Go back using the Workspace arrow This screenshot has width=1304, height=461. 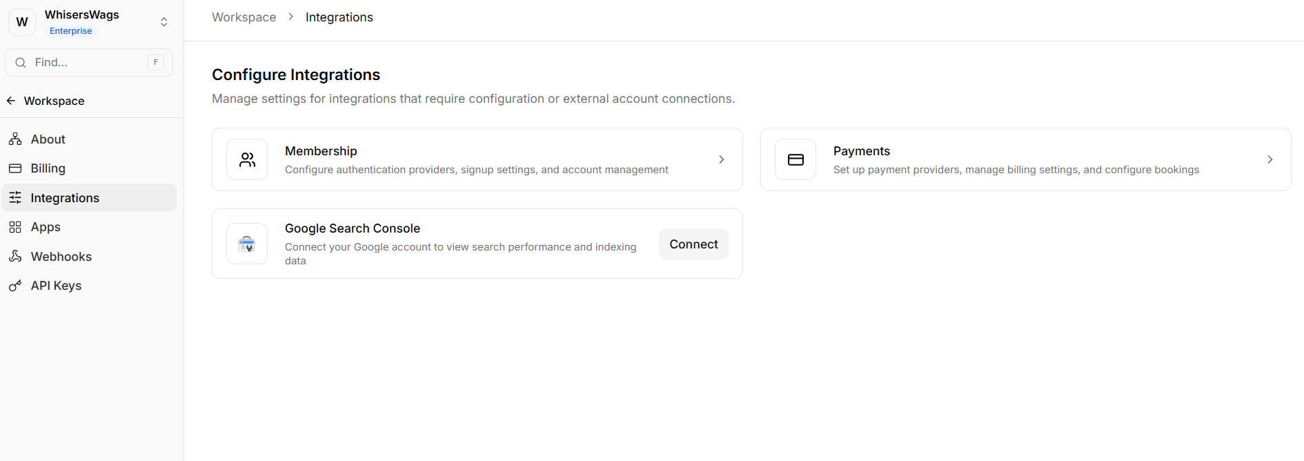11,101
